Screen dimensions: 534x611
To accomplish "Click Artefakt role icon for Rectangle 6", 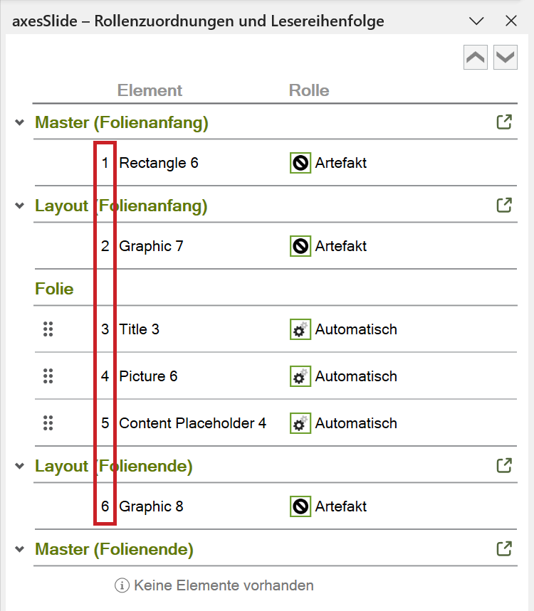I will pyautogui.click(x=300, y=163).
